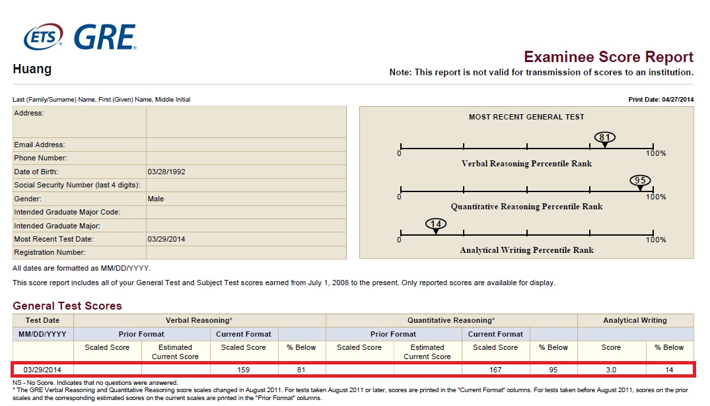
Task: Click the Test Date column header
Action: coord(42,320)
